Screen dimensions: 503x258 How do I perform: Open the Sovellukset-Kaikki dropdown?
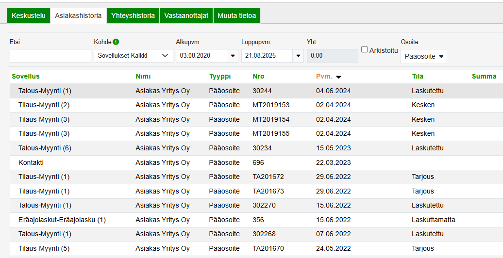coord(133,56)
